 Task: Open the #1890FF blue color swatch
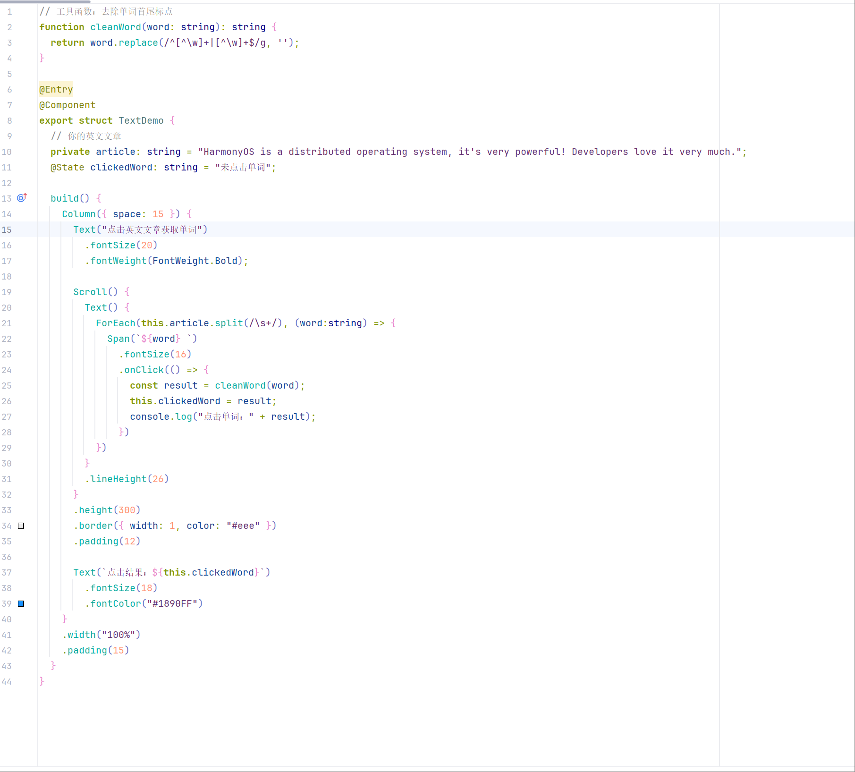pyautogui.click(x=21, y=603)
